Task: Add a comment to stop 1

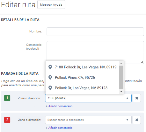Action: tap(59, 106)
